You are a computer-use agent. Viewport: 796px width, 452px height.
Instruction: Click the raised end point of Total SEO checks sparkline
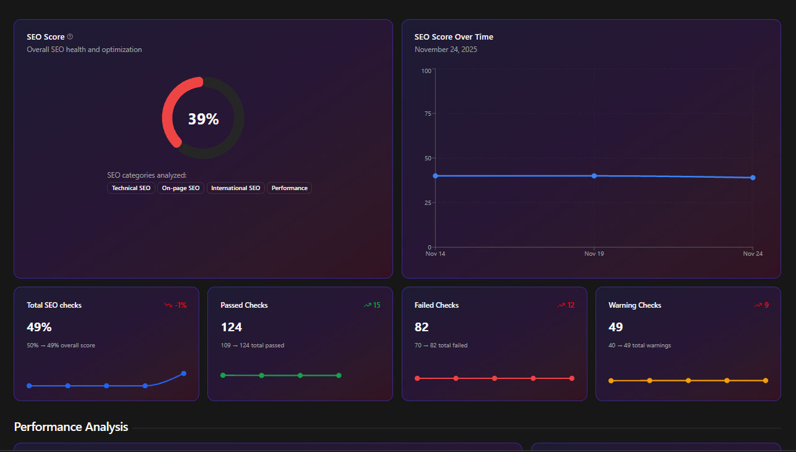[184, 373]
